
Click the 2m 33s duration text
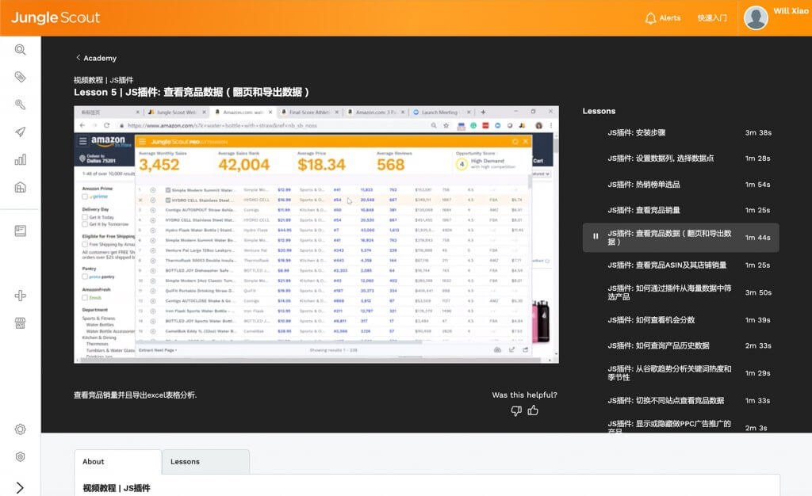click(x=758, y=345)
